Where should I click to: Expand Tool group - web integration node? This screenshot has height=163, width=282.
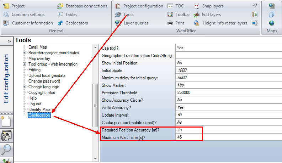(24, 64)
